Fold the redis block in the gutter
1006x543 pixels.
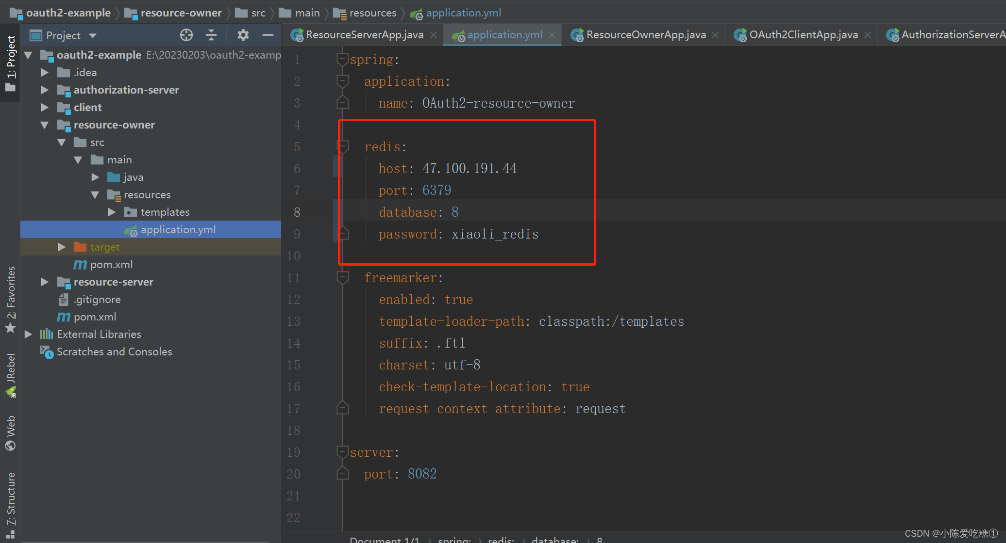click(343, 146)
